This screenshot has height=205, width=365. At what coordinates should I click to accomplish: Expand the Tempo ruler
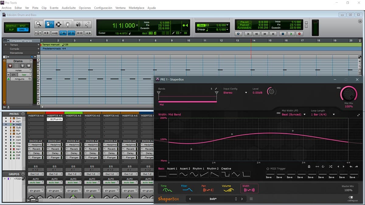[6, 45]
